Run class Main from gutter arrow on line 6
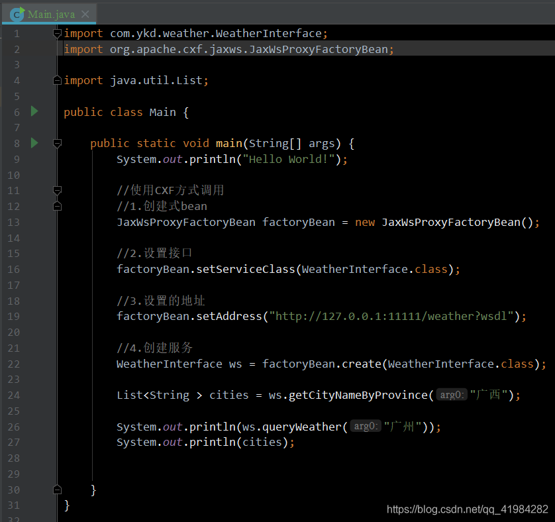 pos(34,111)
